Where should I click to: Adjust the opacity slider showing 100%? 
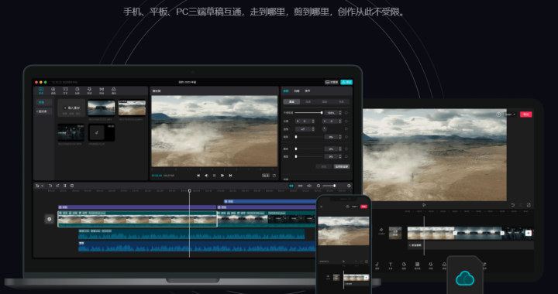308,112
